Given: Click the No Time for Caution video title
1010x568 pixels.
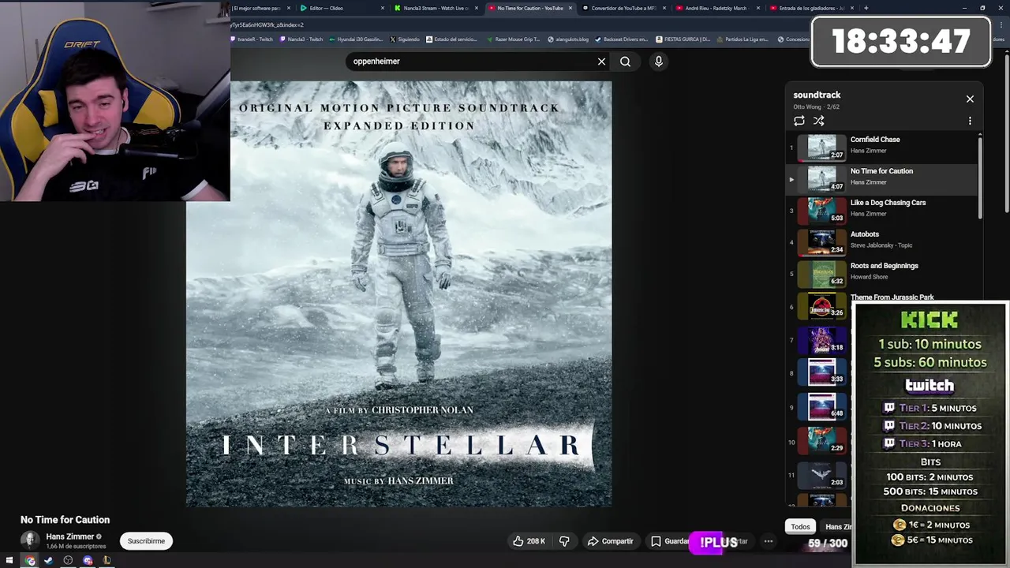Looking at the screenshot, I should (65, 520).
